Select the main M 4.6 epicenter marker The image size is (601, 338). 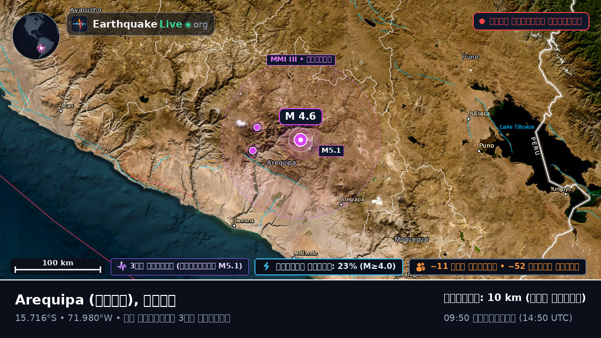(x=300, y=140)
